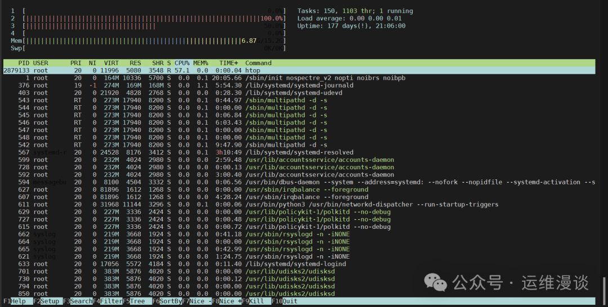Select multipathd row with PID 543
608x307 pixels.
tap(299, 100)
